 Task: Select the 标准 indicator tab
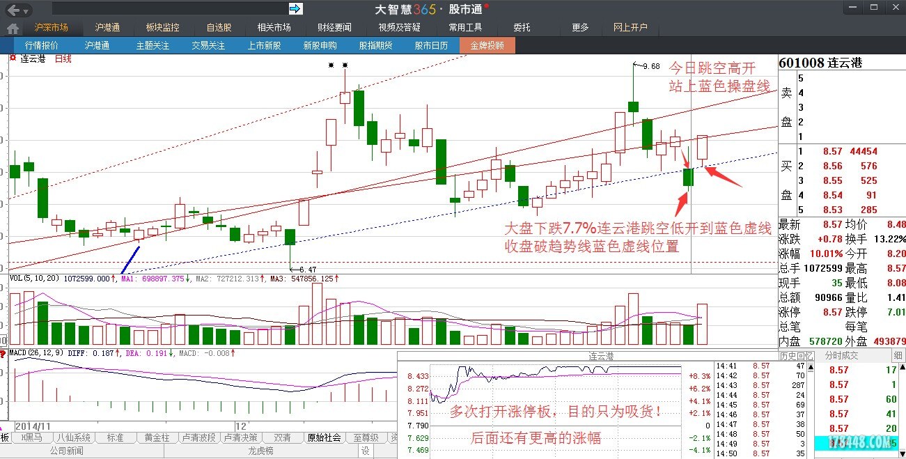(x=115, y=438)
